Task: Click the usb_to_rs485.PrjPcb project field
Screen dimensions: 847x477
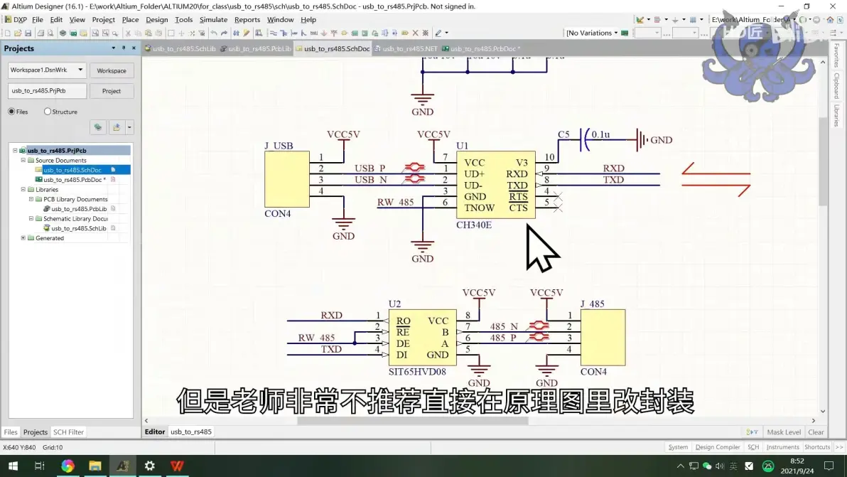Action: pos(47,91)
